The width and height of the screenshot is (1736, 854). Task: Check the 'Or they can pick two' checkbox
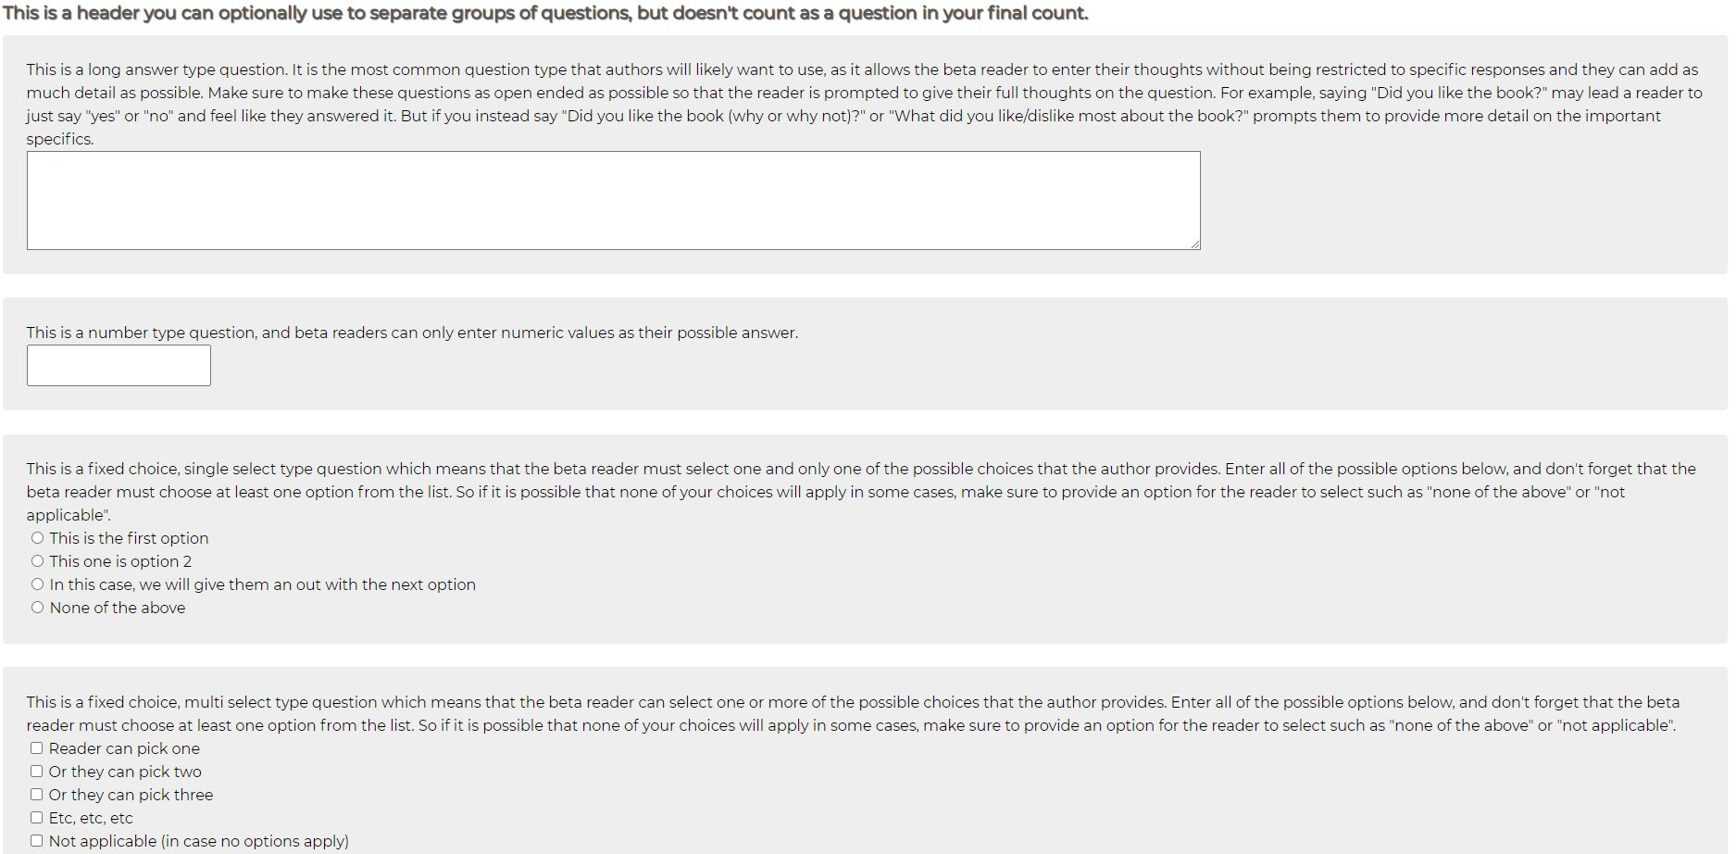coord(36,772)
